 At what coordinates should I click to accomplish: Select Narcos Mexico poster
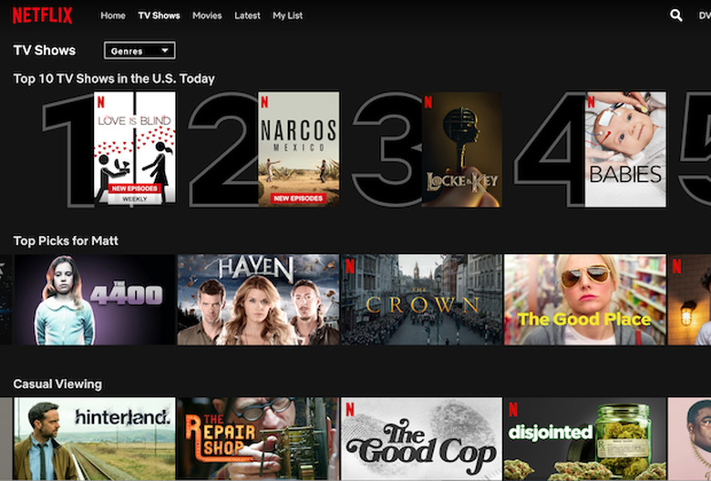[299, 148]
